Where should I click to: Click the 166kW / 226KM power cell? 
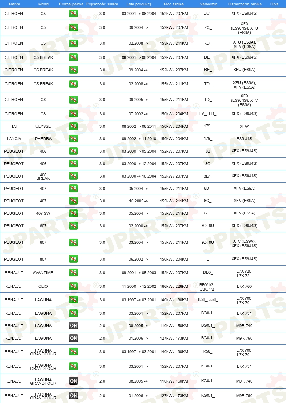click(x=174, y=286)
